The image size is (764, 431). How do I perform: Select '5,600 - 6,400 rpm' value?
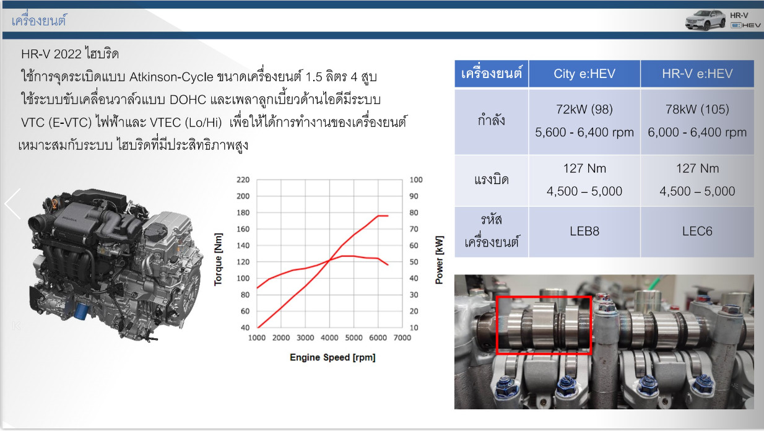(x=584, y=132)
